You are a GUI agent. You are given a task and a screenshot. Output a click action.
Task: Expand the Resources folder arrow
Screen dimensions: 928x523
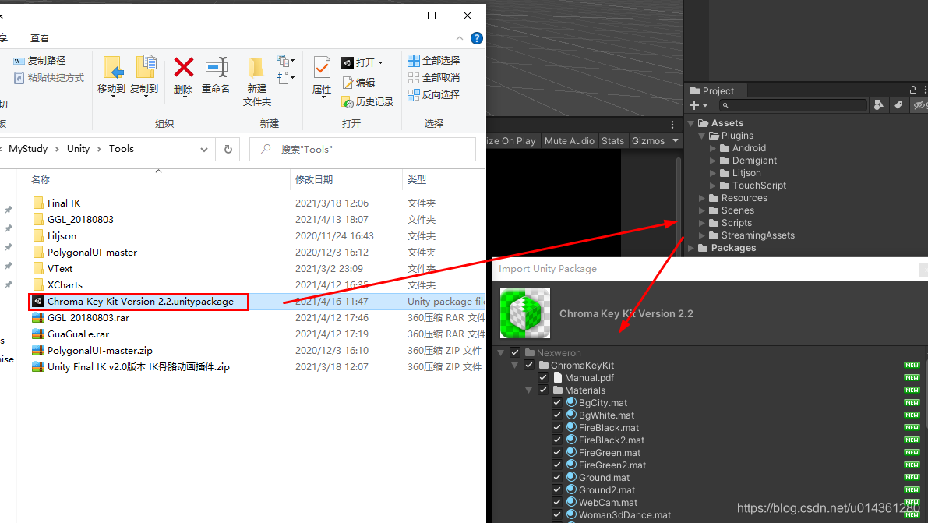pos(702,198)
